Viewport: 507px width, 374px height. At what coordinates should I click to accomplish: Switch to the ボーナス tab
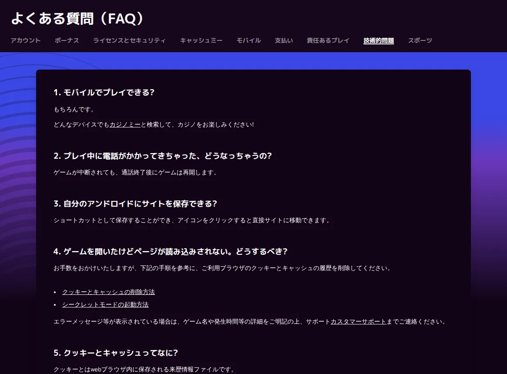tap(67, 40)
